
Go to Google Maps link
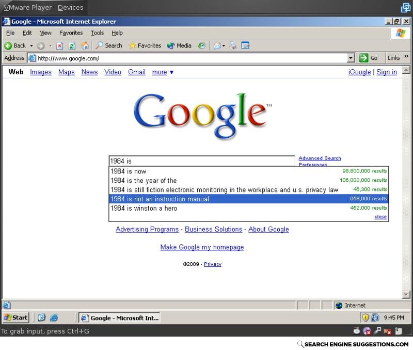coord(67,72)
